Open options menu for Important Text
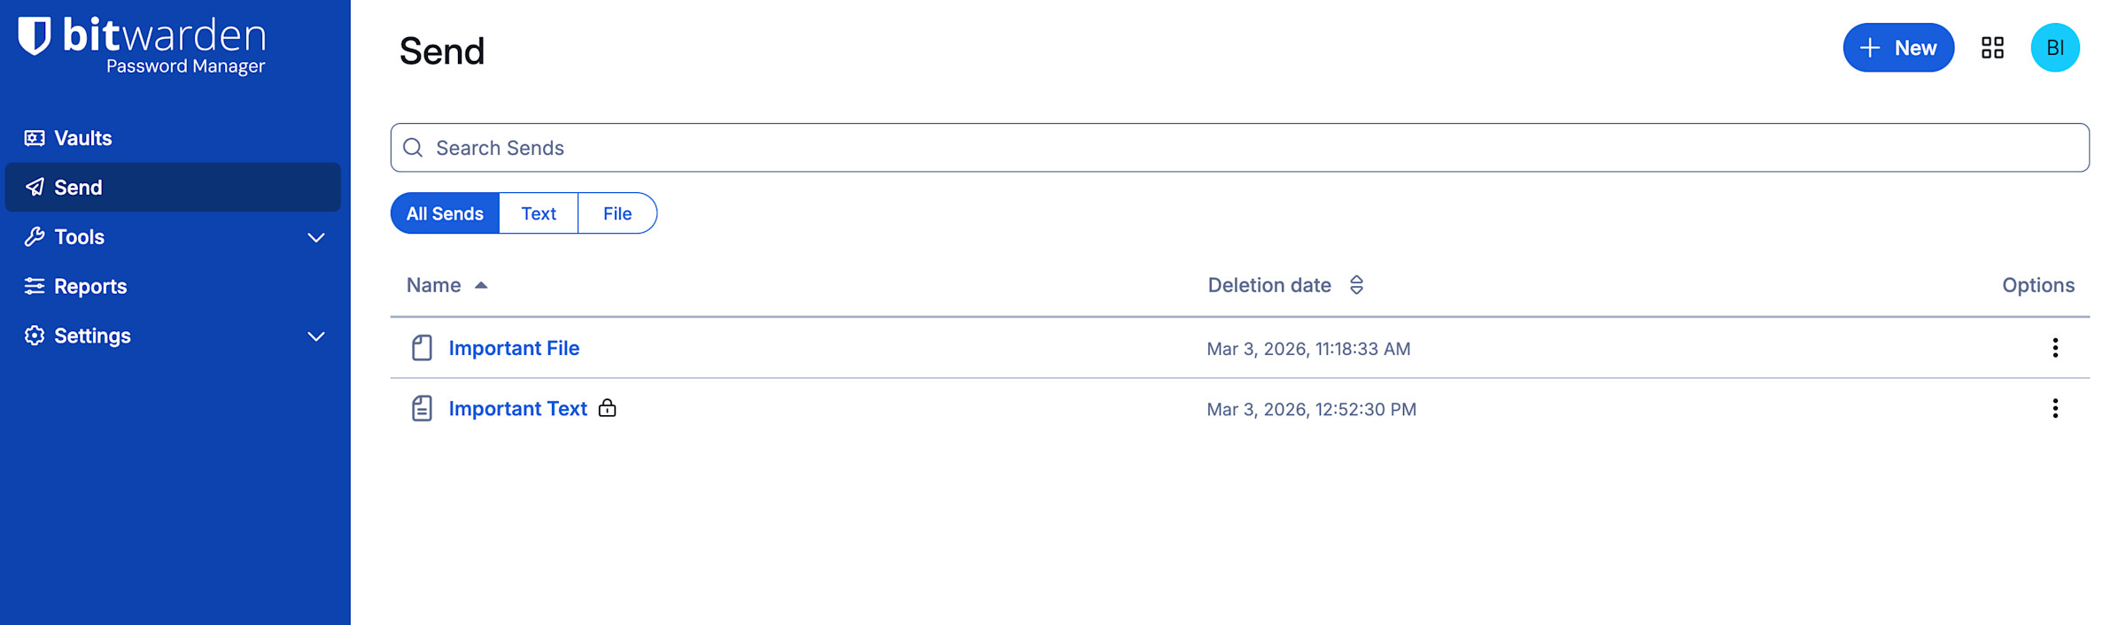 click(x=2054, y=408)
